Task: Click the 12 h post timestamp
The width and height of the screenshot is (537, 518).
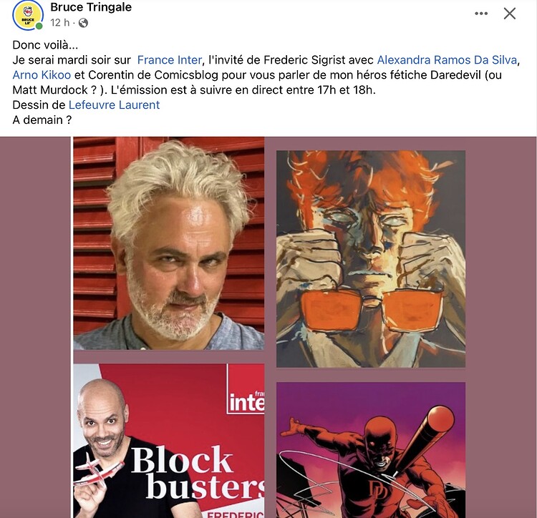Action: point(59,23)
